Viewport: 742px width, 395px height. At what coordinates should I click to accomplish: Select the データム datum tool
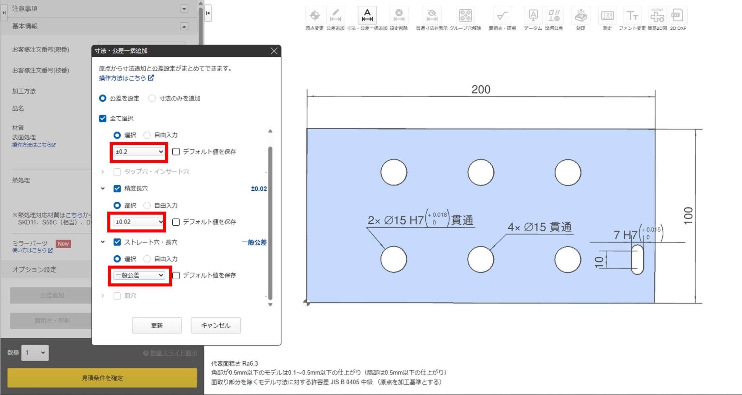point(533,15)
